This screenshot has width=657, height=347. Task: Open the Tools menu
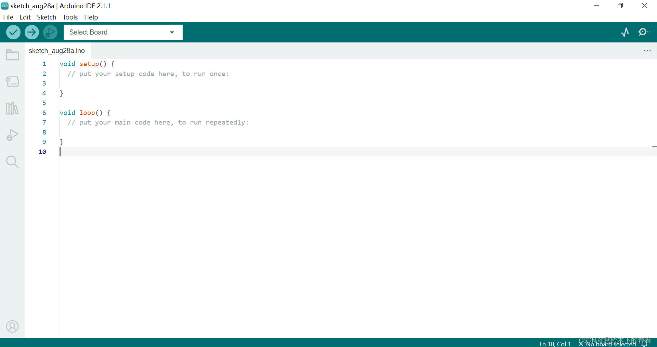pos(70,17)
